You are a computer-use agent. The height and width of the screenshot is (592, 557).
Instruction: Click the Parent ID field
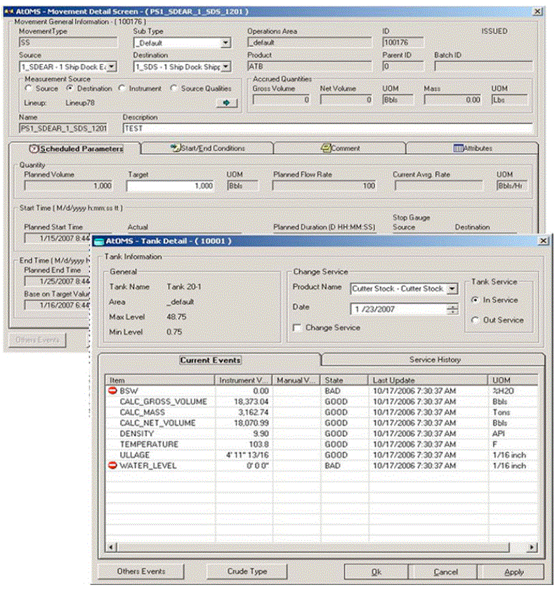tap(403, 67)
